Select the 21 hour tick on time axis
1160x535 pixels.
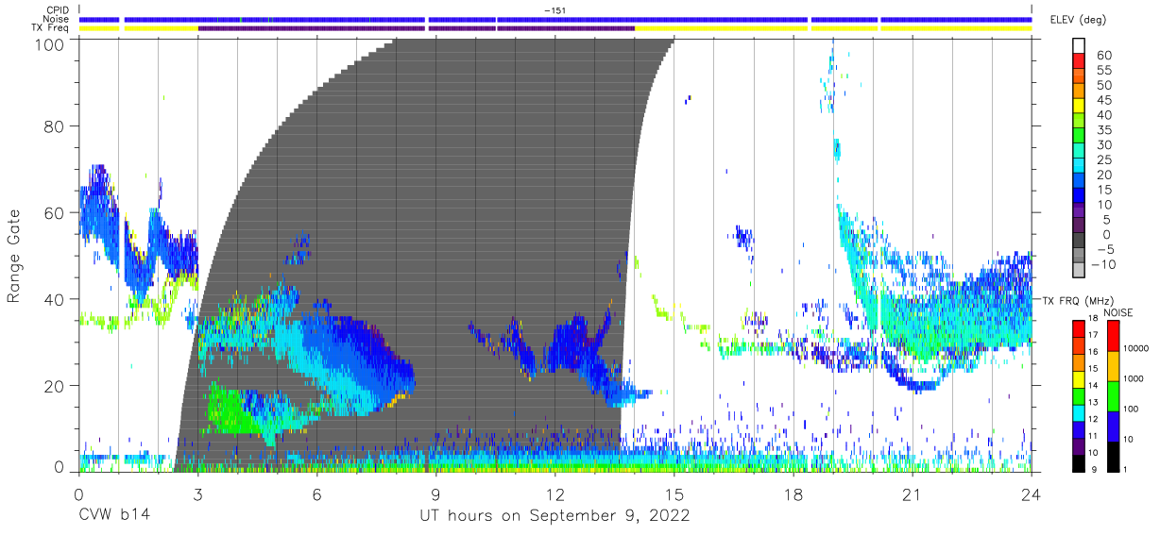(912, 494)
